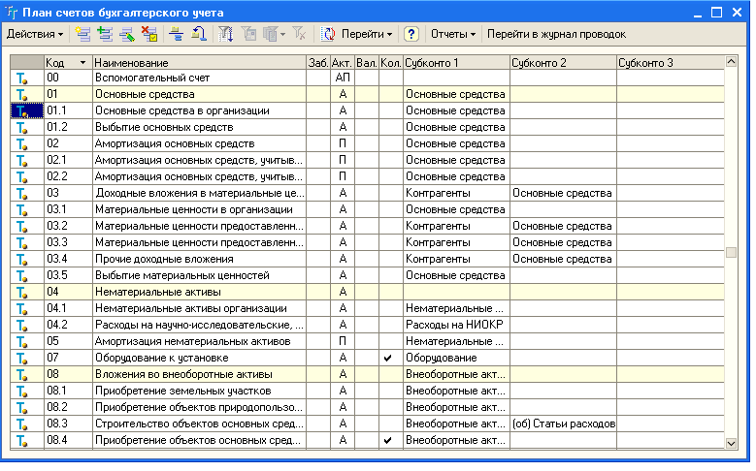Click the add by copying icon

[x=105, y=34]
